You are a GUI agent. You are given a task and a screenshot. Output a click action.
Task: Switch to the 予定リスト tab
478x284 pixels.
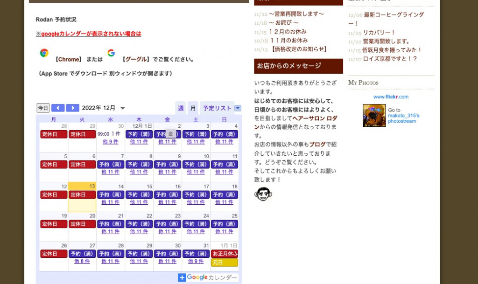tap(217, 108)
